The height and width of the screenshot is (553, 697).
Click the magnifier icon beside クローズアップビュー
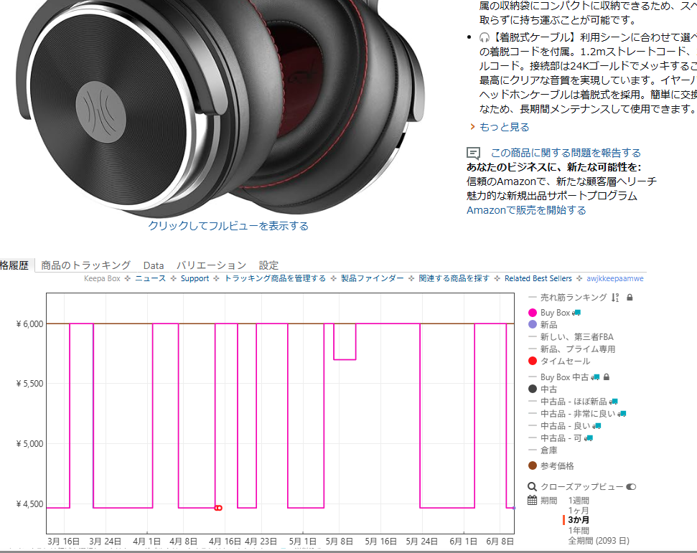(x=532, y=487)
